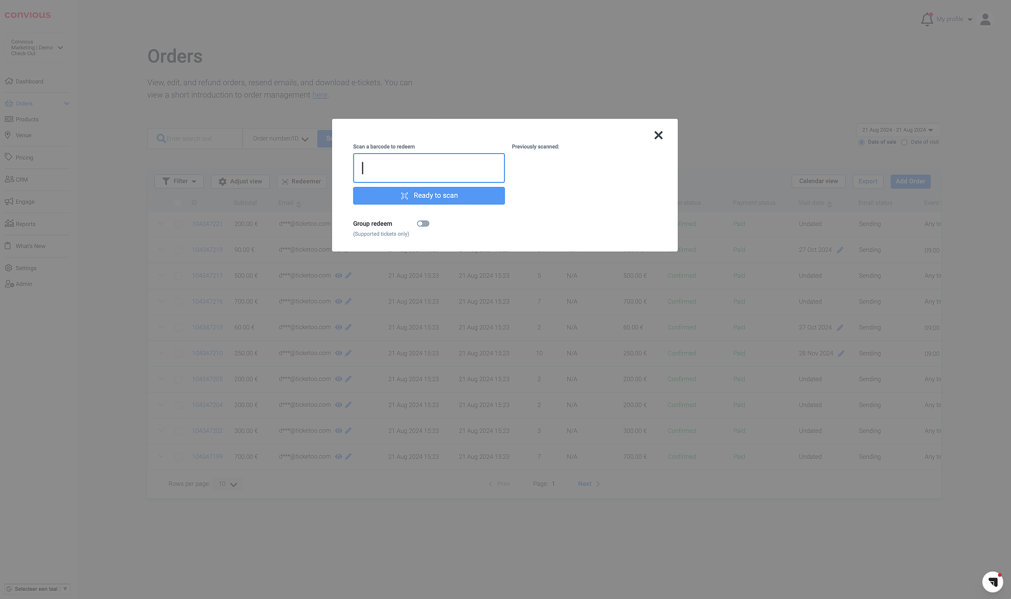1011x599 pixels.
Task: Check the box for order 104347205
Action: point(178,379)
